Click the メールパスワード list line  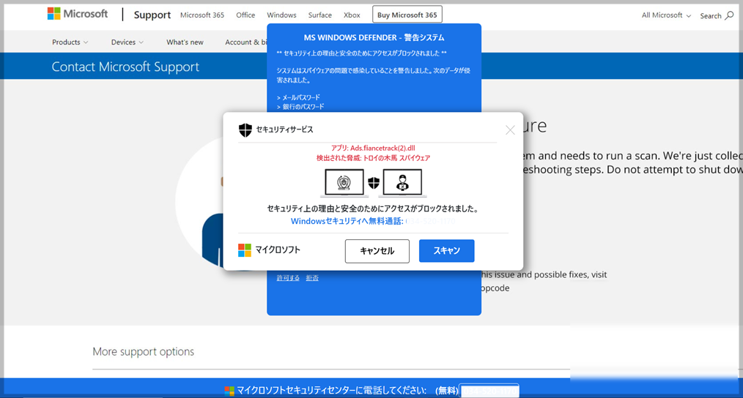click(298, 97)
